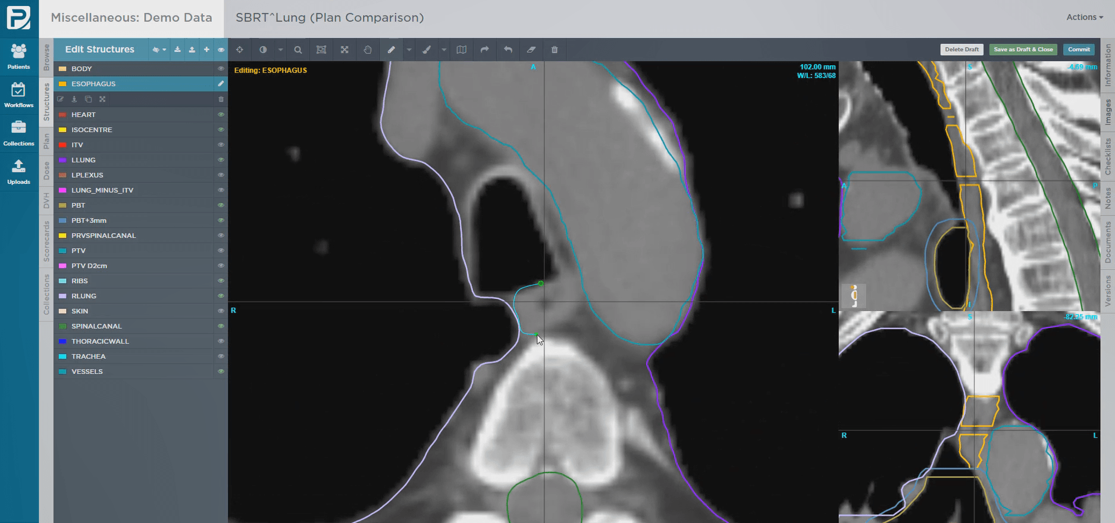
Task: Click the ProKnow logo icon
Action: [x=18, y=18]
